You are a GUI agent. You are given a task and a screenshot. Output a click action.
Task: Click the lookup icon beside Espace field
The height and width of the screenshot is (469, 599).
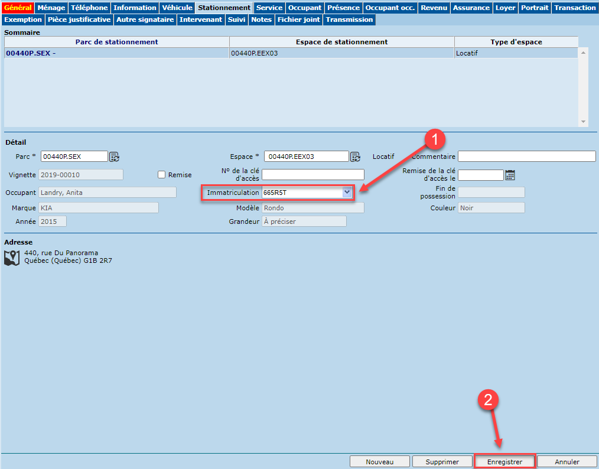point(355,157)
